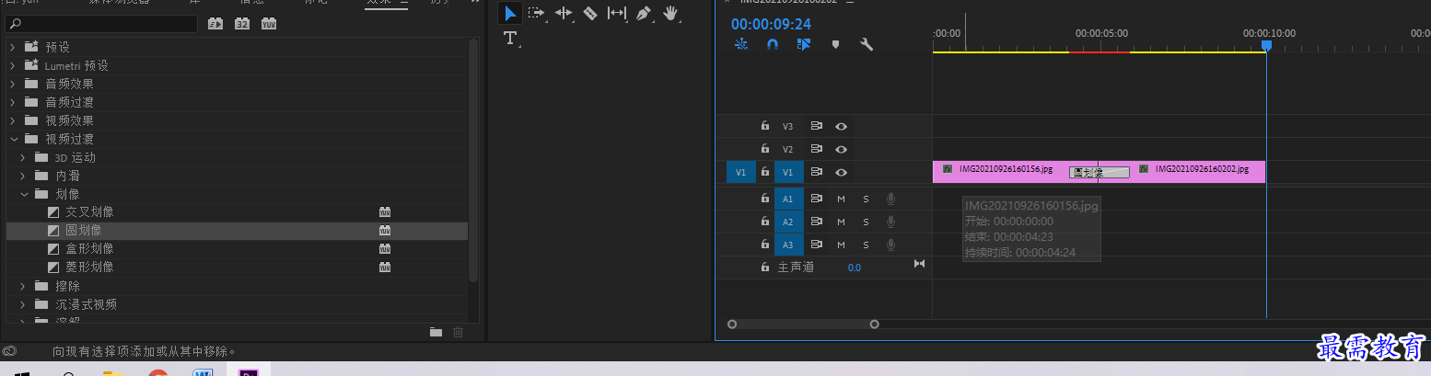Viewport: 1431px width, 376px height.
Task: Select the 圆划像 transition on timeline
Action: point(1099,172)
